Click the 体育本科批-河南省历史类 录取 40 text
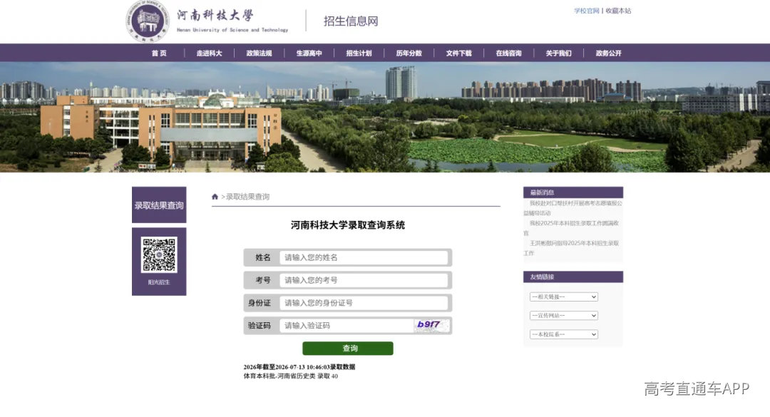Screen dimensions: 770x417 [x=291, y=376]
